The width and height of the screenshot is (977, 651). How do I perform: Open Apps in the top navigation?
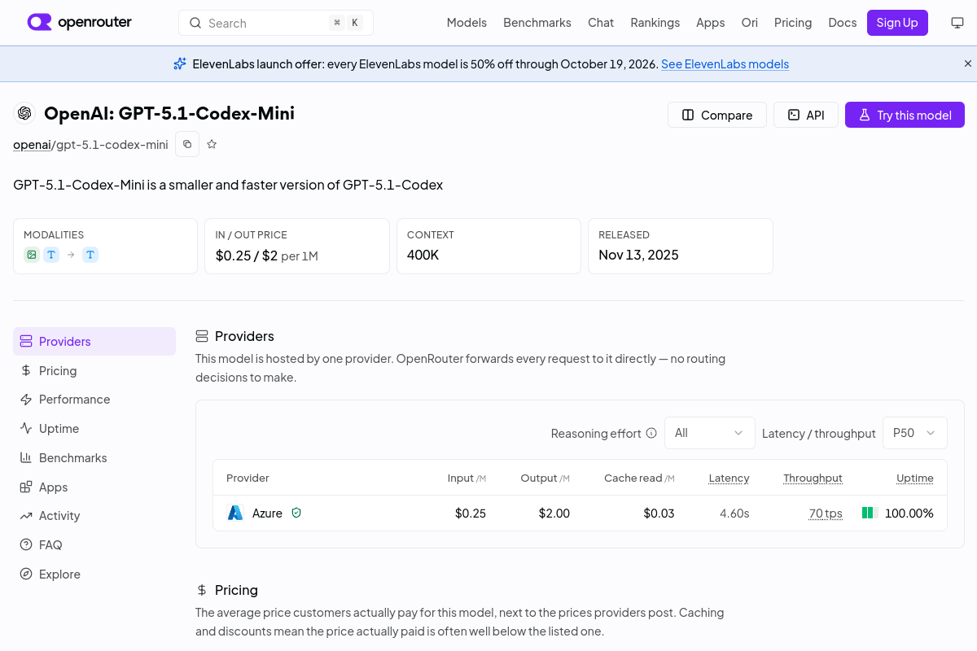(x=711, y=23)
